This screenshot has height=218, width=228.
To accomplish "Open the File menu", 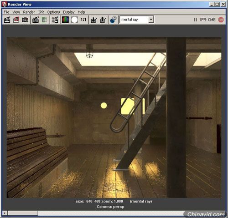I will pyautogui.click(x=6, y=12).
